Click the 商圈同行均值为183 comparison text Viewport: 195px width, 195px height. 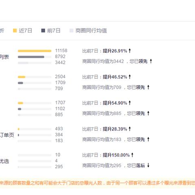[114, 139]
